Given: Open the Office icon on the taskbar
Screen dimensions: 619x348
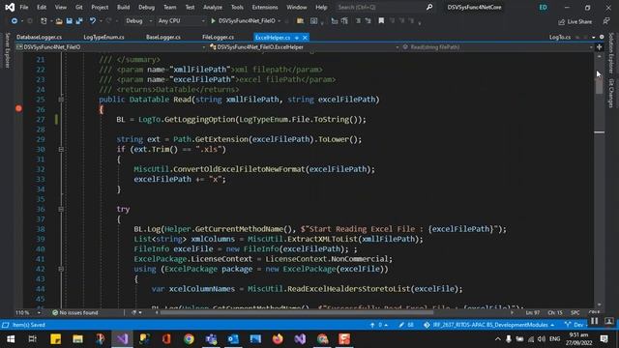Looking at the screenshot, I should pos(166,339).
